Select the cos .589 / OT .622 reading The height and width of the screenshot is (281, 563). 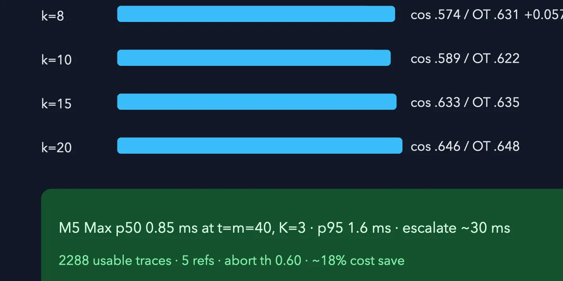[x=465, y=58]
